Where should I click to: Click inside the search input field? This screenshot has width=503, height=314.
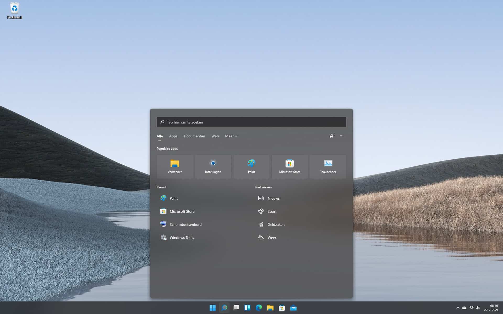click(251, 122)
